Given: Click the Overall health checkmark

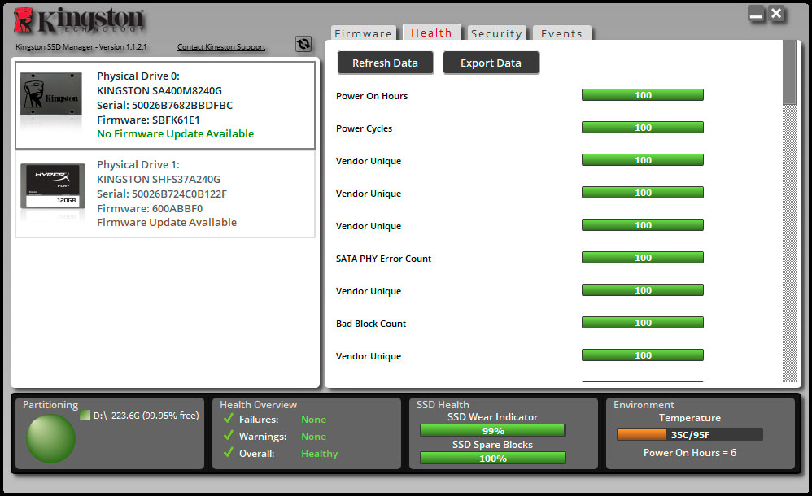Looking at the screenshot, I should click(228, 454).
